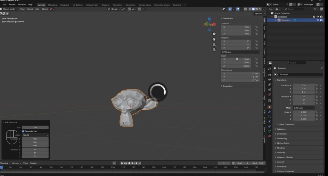328x176 pixels.
Task: Select wireframe viewport shading
Action: (250, 9)
